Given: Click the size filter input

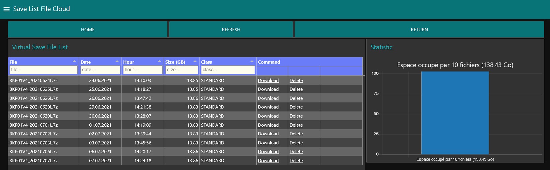Looking at the screenshot, I should pyautogui.click(x=182, y=70).
